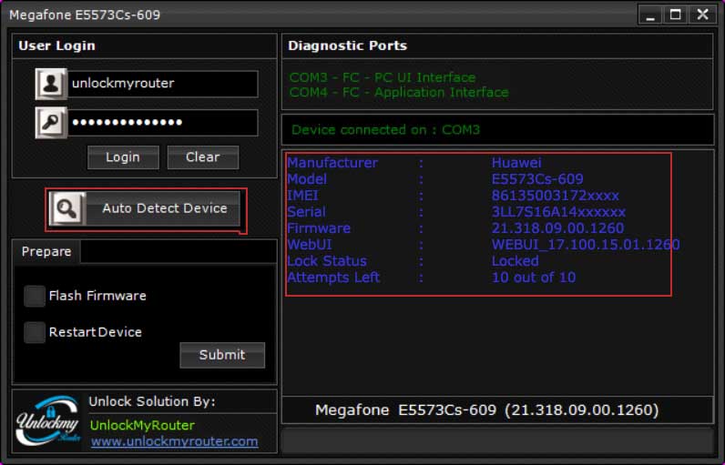Click the Diagnostic Ports heading
The width and height of the screenshot is (725, 465).
pos(347,45)
